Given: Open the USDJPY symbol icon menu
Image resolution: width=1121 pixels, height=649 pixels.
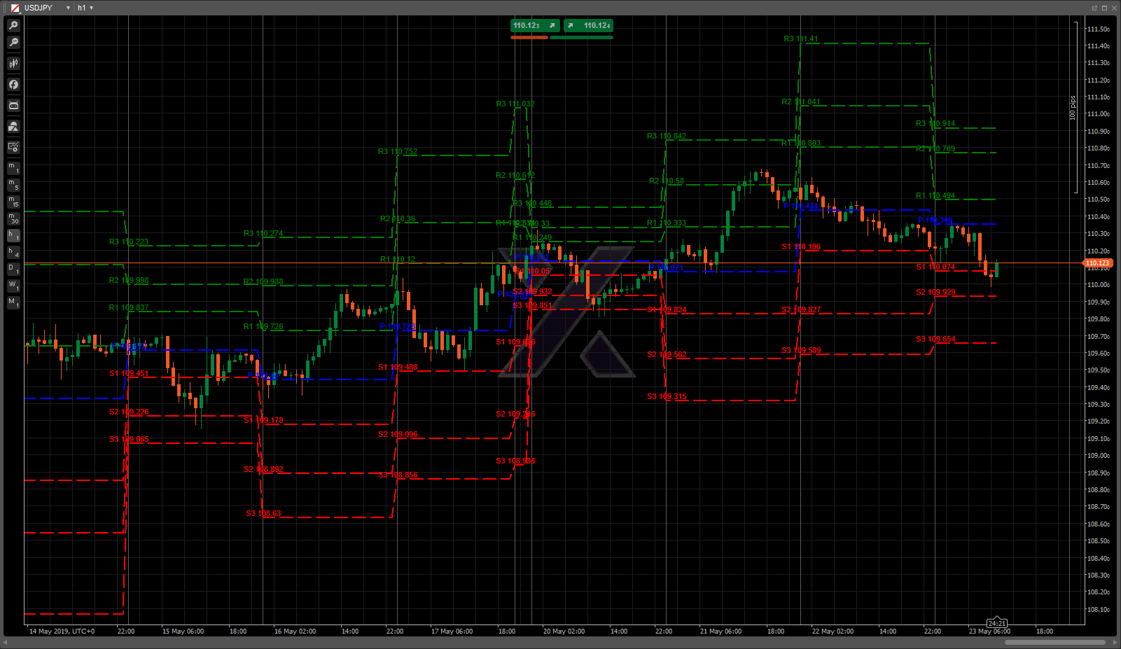Looking at the screenshot, I should pos(15,8).
